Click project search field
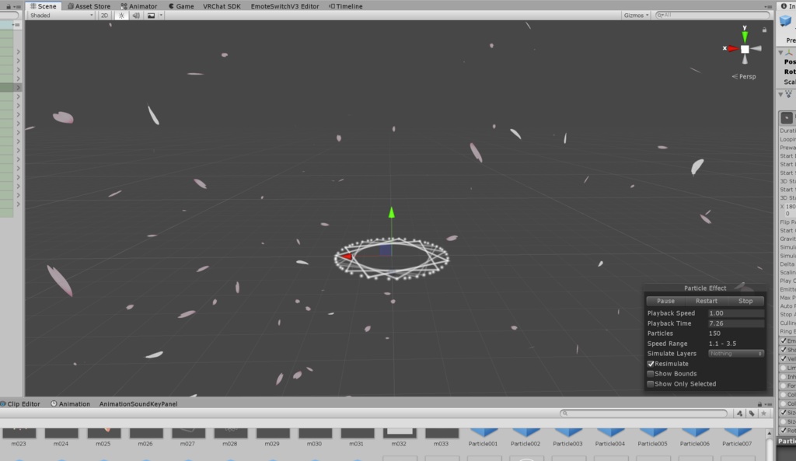Viewport: 796px width, 461px height. 643,414
